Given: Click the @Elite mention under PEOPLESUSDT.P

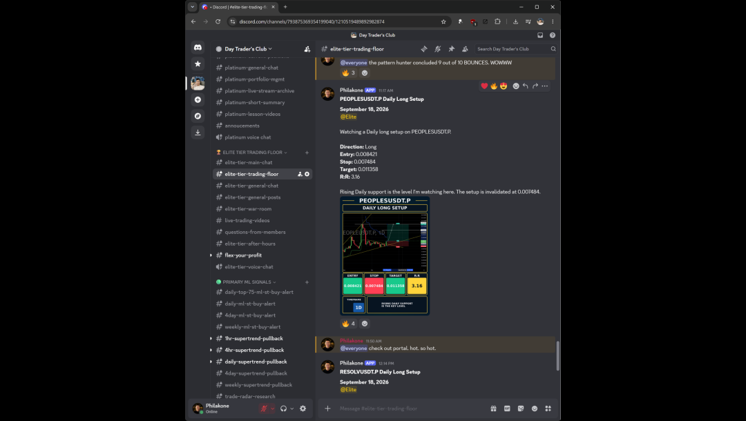Looking at the screenshot, I should coord(348,117).
